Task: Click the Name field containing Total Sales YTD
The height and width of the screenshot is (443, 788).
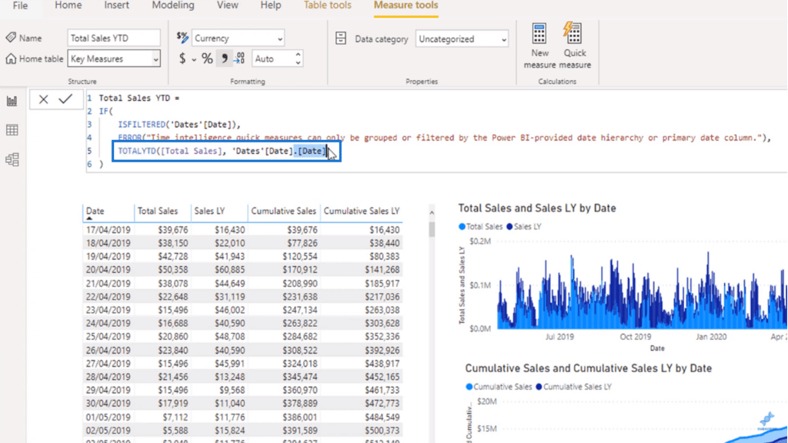Action: click(114, 38)
